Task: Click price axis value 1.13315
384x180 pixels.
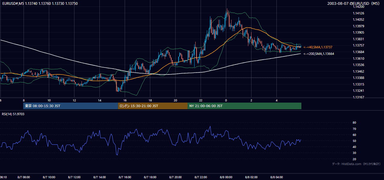Action: [359, 84]
